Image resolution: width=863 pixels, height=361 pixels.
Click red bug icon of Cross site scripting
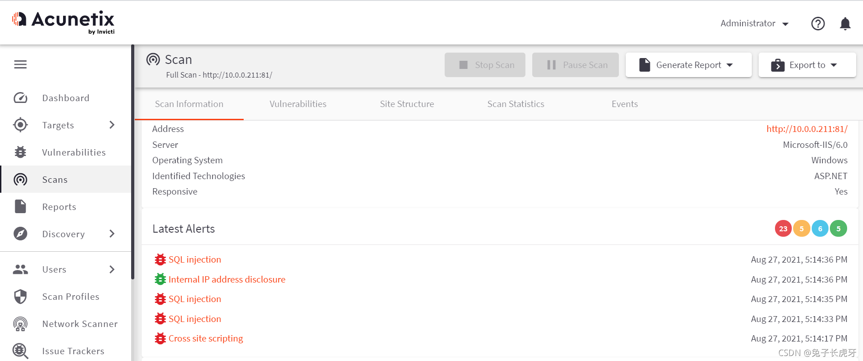click(x=160, y=338)
